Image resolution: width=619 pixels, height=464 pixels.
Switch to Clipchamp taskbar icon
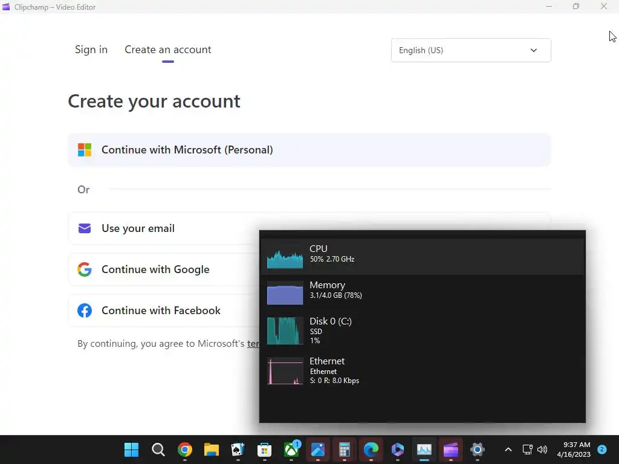pos(451,449)
